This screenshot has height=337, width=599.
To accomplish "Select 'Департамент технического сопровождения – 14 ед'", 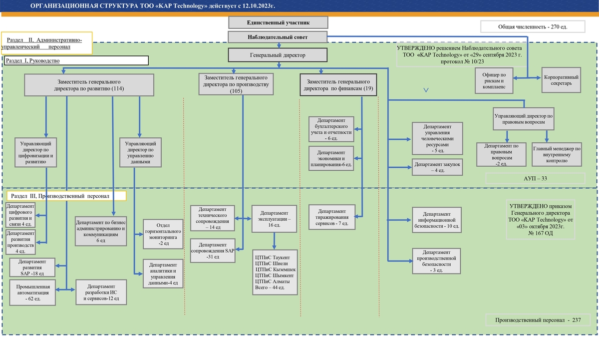I will point(214,218).
